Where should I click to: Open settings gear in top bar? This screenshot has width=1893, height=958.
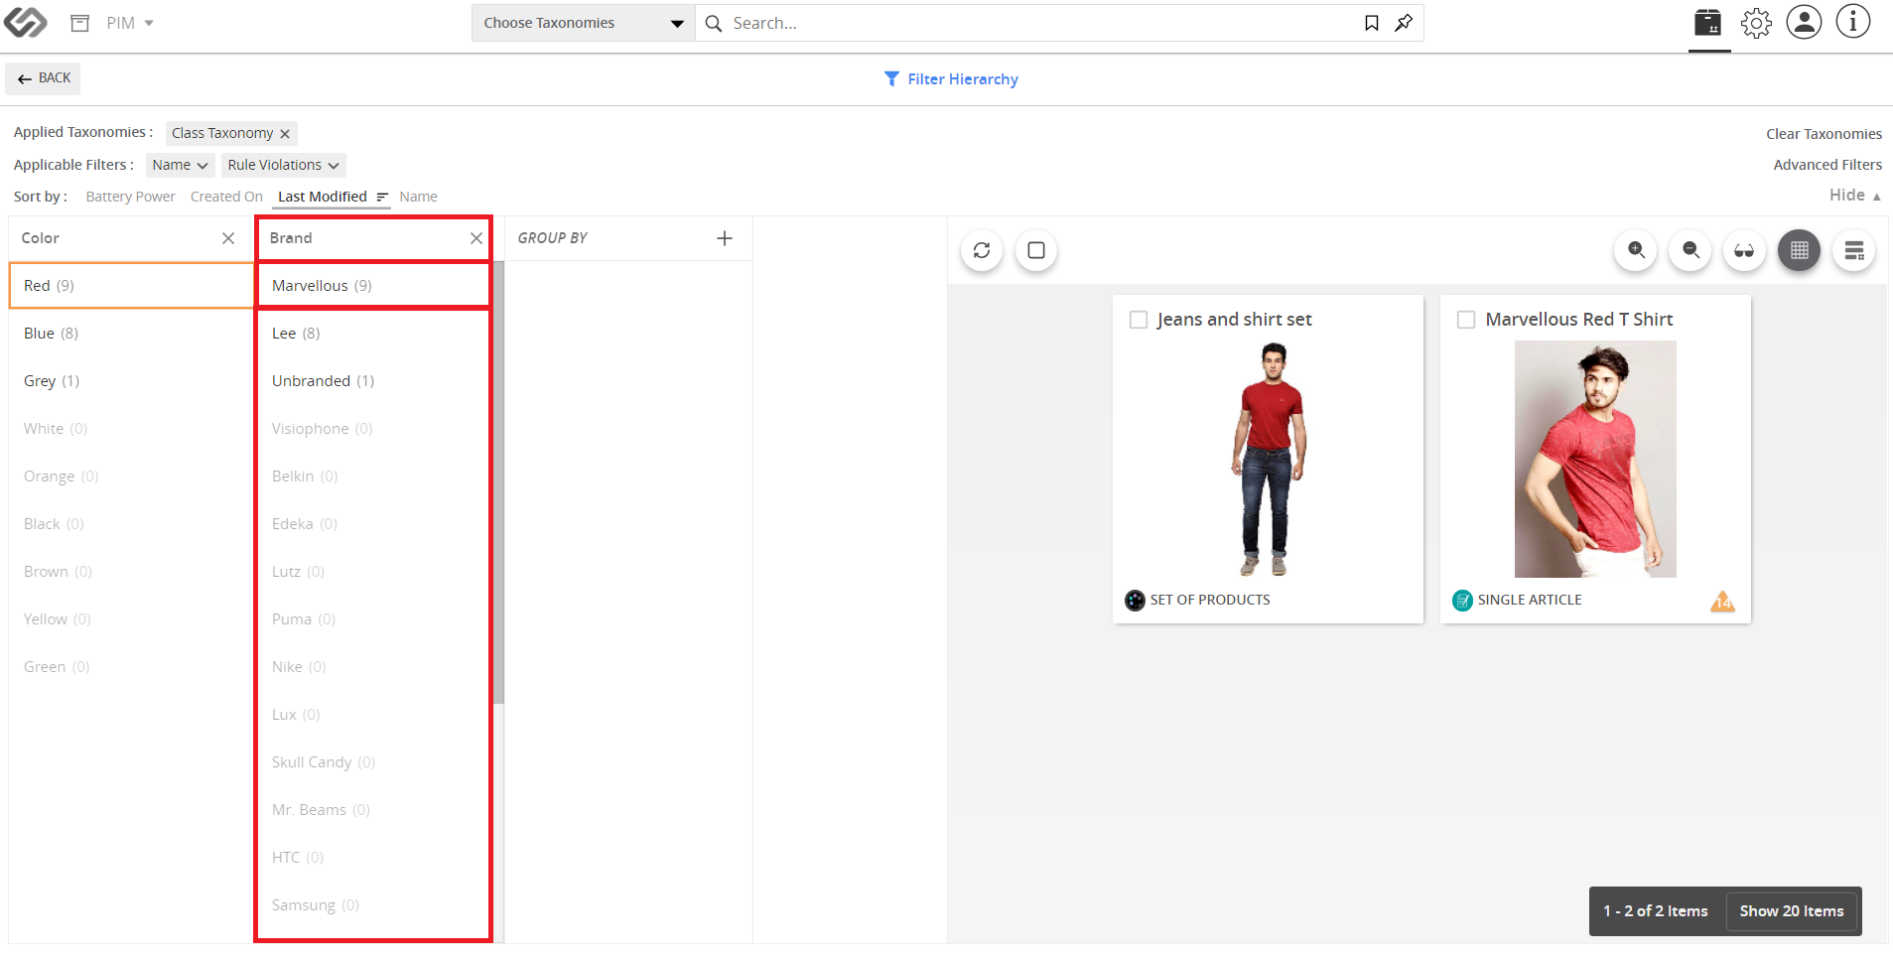tap(1756, 23)
